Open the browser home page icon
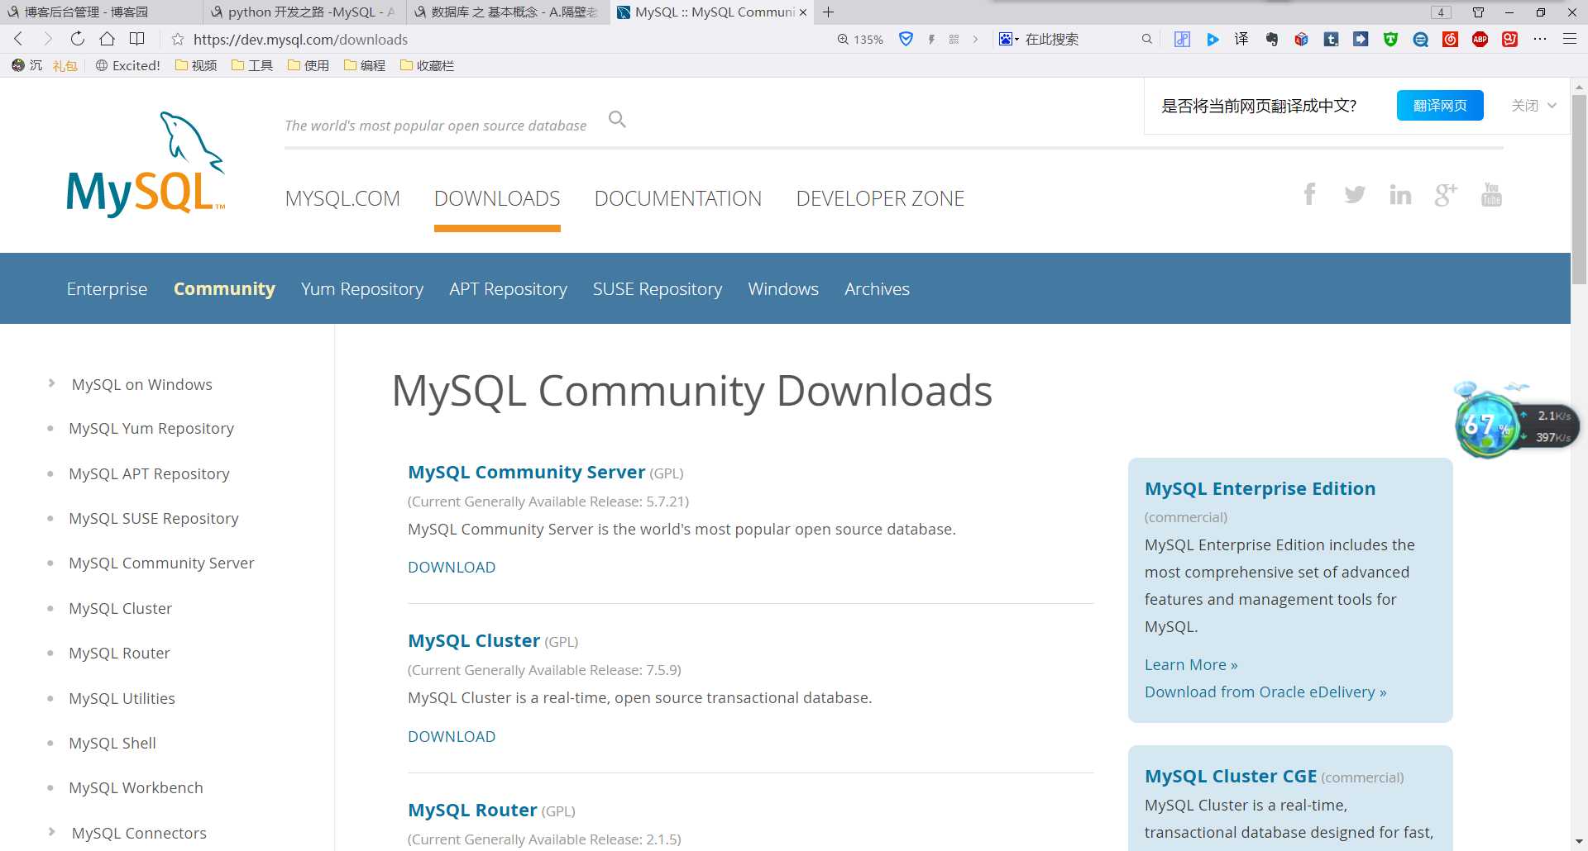The image size is (1588, 851). (107, 39)
